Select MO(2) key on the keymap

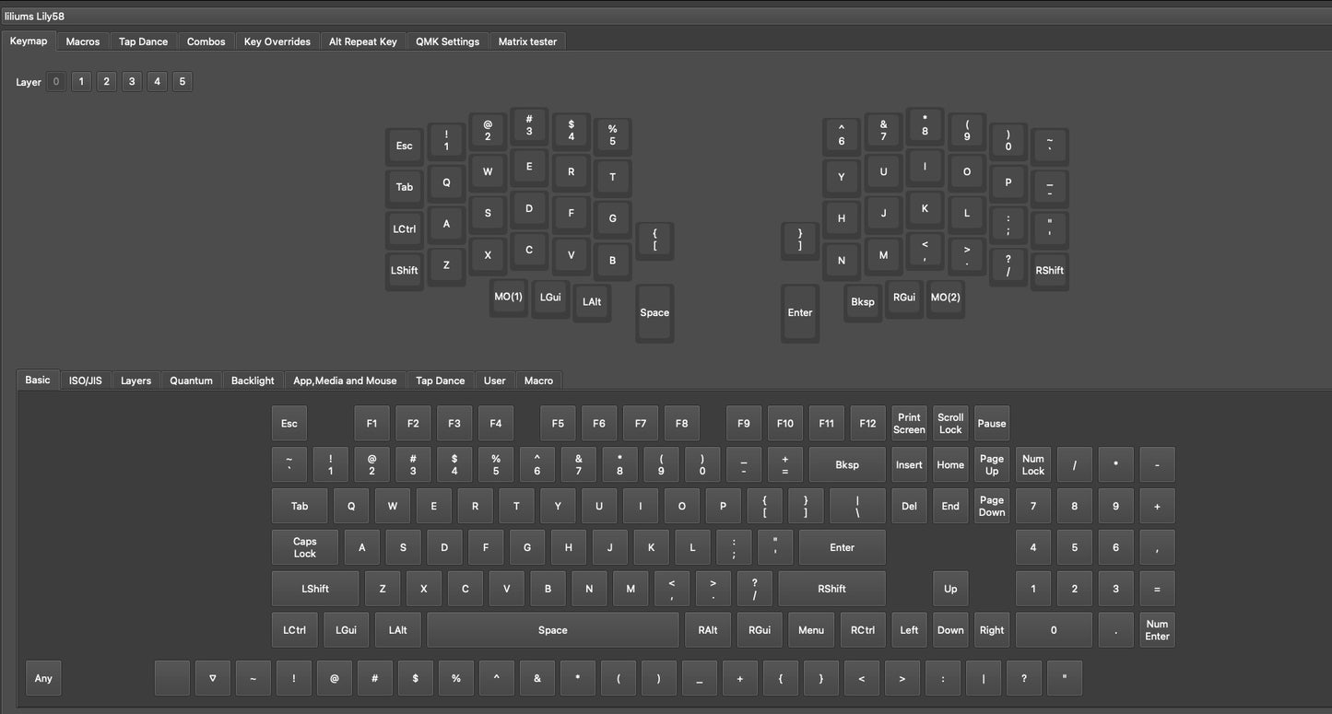click(945, 297)
